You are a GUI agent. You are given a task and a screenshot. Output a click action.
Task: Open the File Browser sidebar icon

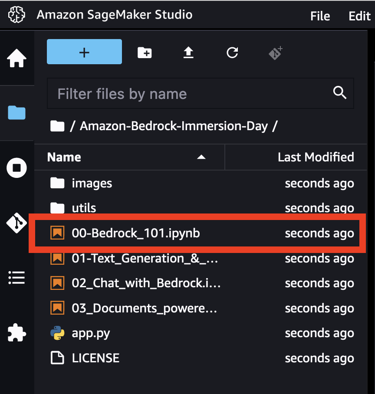pyautogui.click(x=16, y=112)
